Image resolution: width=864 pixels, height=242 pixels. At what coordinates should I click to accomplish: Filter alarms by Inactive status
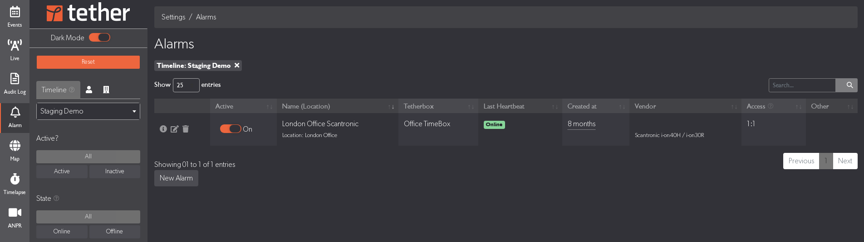(114, 171)
